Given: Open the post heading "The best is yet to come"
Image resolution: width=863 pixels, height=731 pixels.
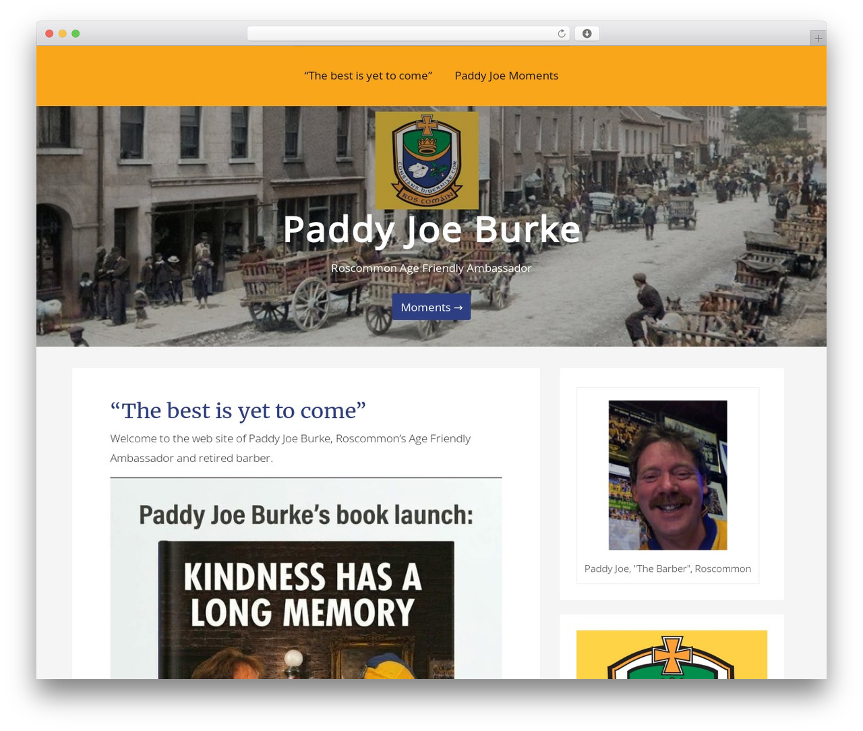Looking at the screenshot, I should click(238, 410).
